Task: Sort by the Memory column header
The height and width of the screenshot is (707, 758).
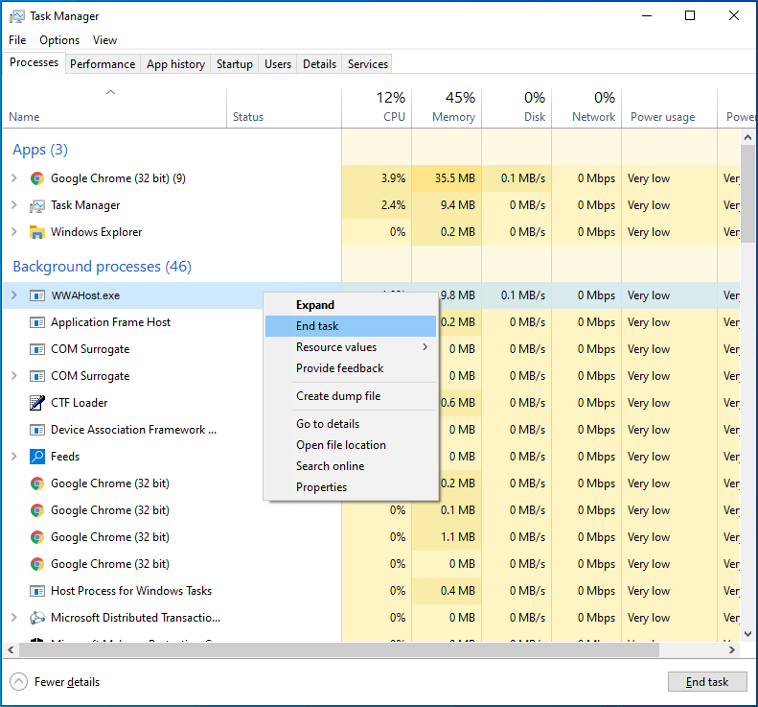Action: (447, 107)
